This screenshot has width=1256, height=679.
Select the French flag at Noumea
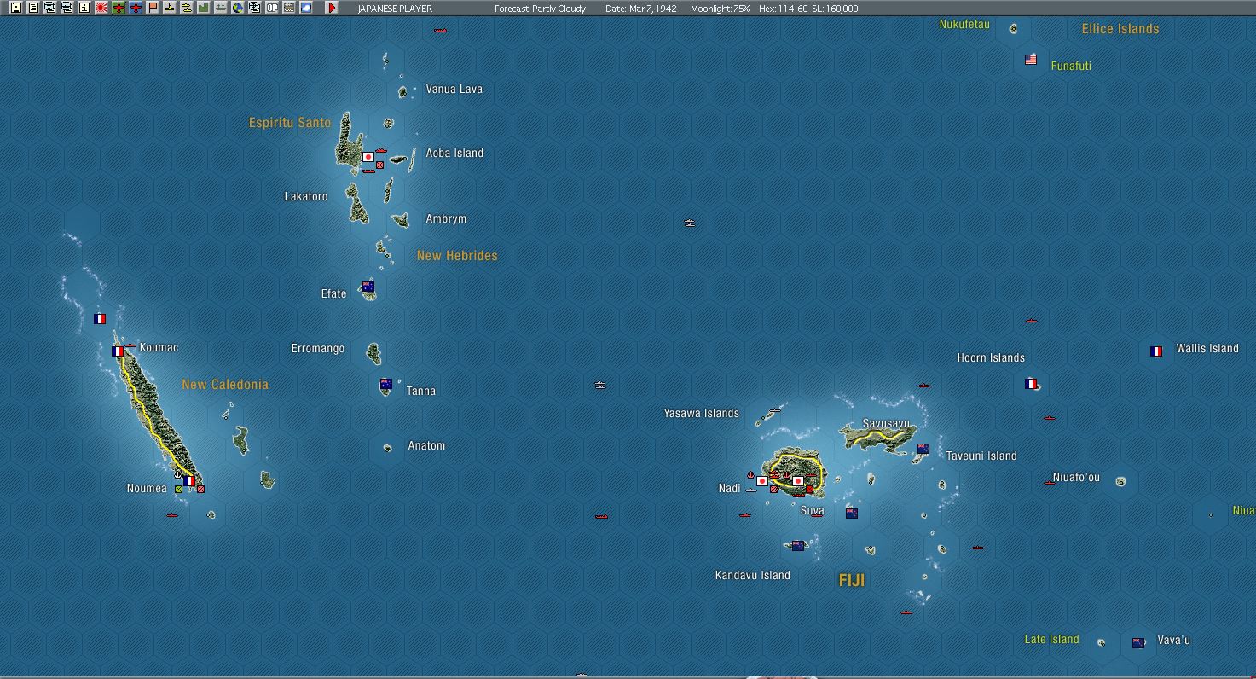click(189, 481)
